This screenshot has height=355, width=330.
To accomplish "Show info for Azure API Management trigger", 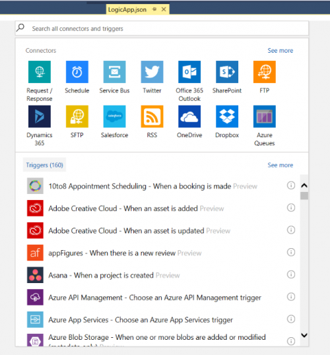I will click(291, 297).
